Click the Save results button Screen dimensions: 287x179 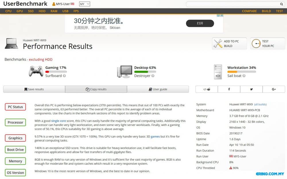pyautogui.click(x=34, y=89)
